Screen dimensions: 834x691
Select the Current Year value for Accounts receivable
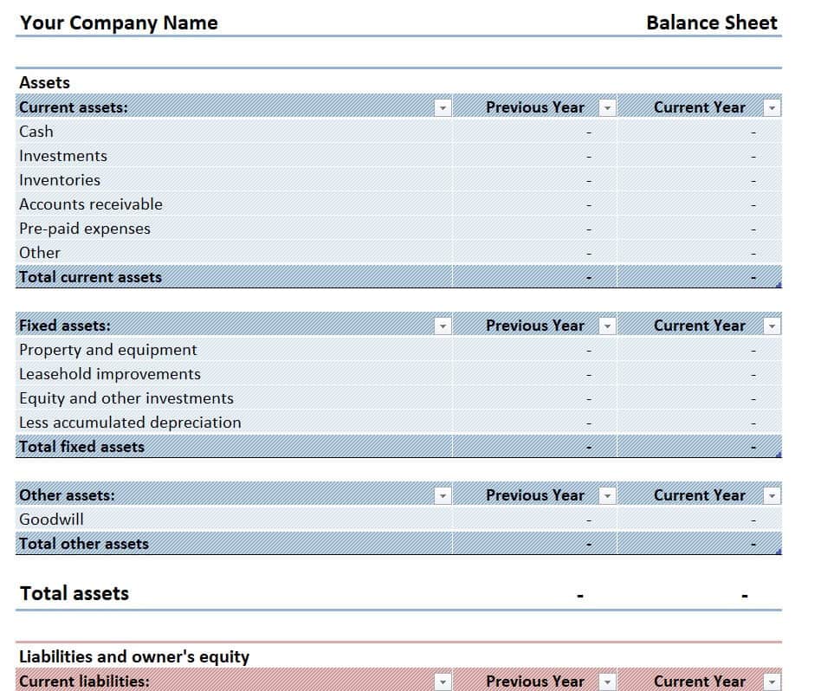click(x=699, y=204)
